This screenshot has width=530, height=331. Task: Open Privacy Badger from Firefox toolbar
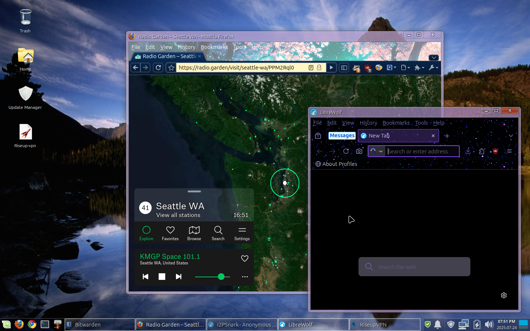tap(356, 68)
